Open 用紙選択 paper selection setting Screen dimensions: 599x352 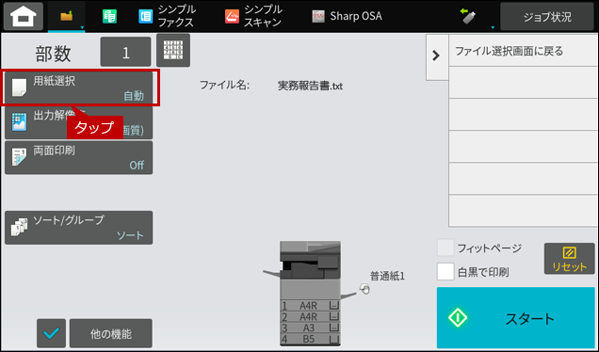(x=79, y=88)
